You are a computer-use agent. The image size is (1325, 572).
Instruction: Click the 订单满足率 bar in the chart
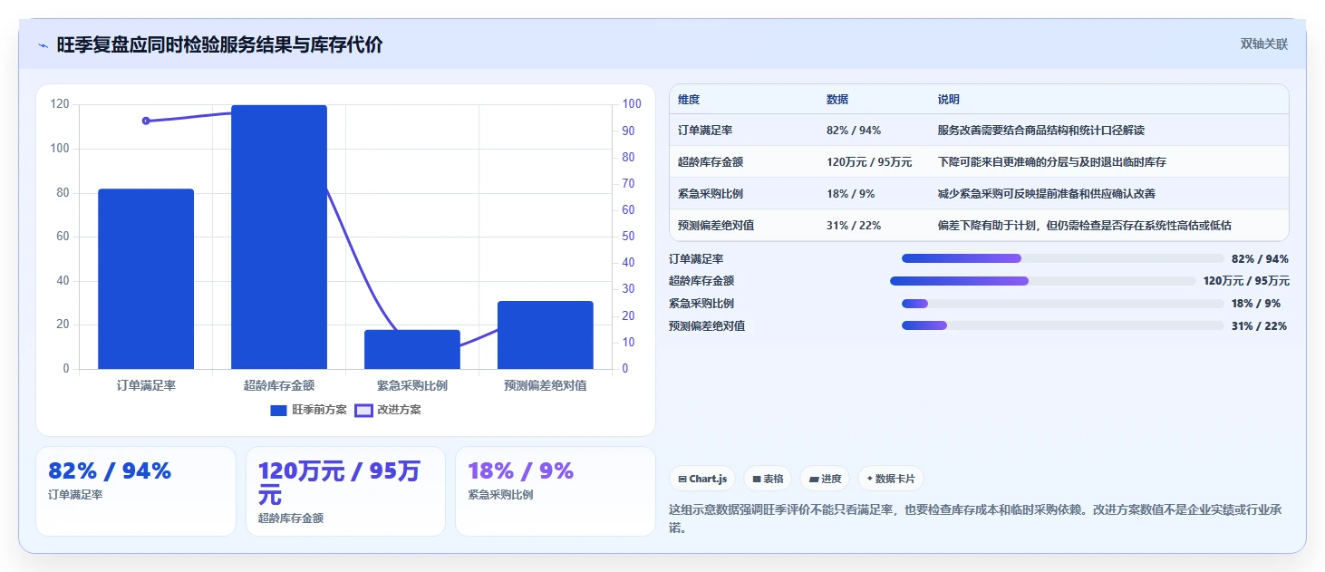[x=146, y=279]
